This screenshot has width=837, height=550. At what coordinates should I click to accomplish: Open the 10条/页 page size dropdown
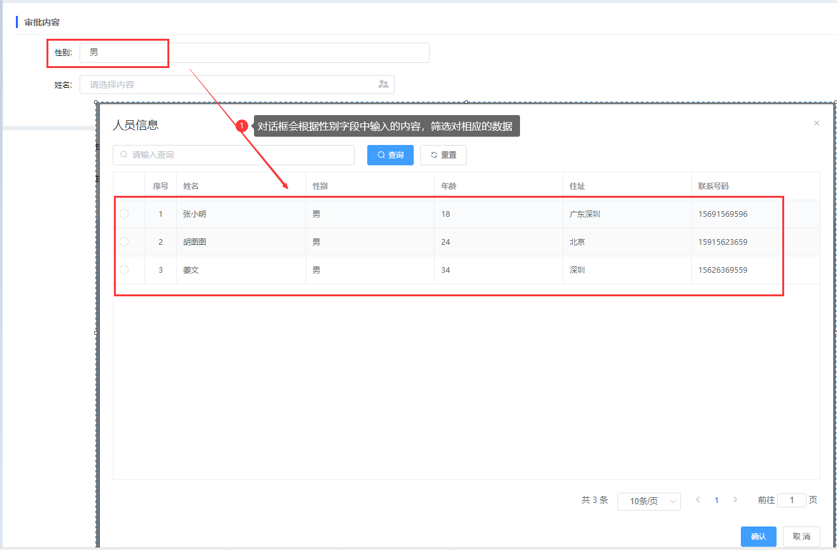[x=649, y=501]
